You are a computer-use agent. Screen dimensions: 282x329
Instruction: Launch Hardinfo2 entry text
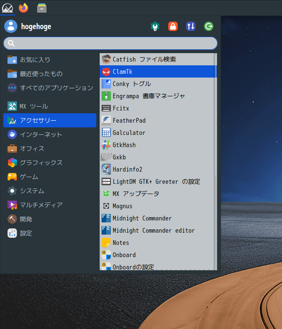[x=127, y=169]
